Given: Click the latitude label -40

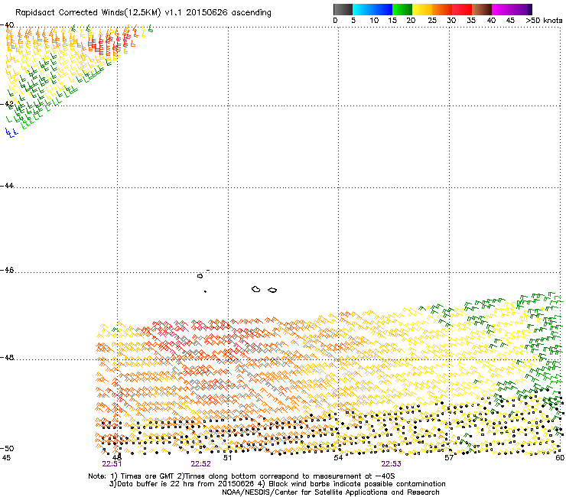Looking at the screenshot, I should (x=7, y=25).
